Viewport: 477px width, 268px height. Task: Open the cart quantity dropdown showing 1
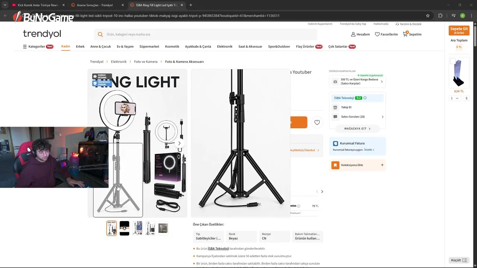pyautogui.click(x=455, y=98)
